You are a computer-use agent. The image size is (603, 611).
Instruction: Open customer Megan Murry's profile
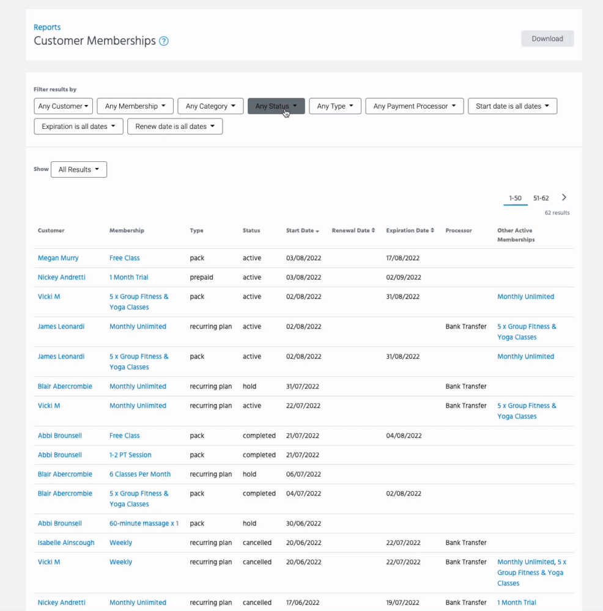point(58,258)
